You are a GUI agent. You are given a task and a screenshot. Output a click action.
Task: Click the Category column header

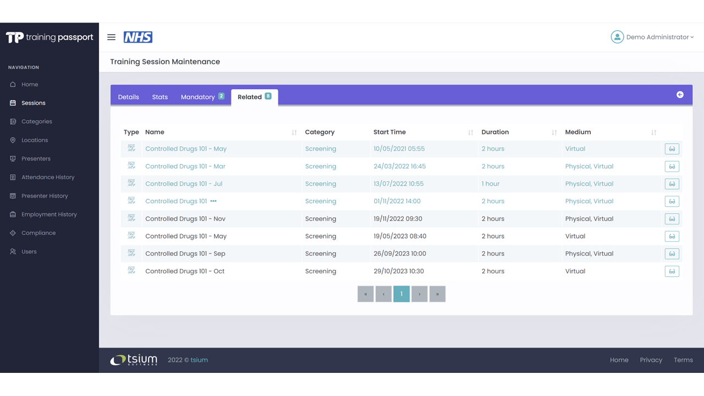320,132
